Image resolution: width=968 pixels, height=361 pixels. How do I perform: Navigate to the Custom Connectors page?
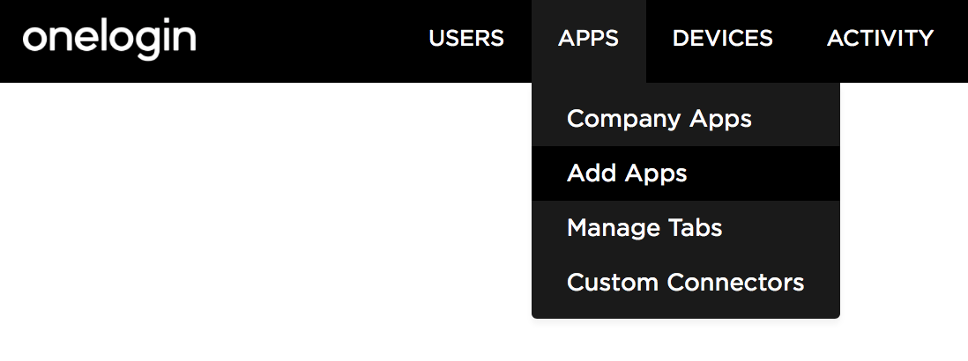tap(685, 283)
